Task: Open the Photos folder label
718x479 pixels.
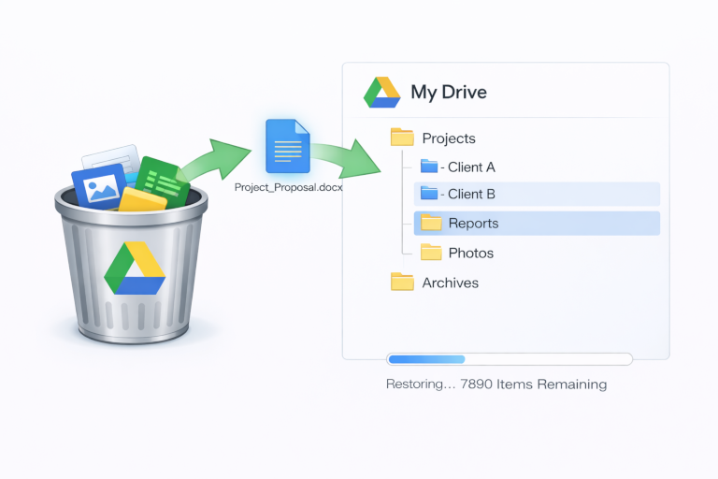Action: point(471,253)
